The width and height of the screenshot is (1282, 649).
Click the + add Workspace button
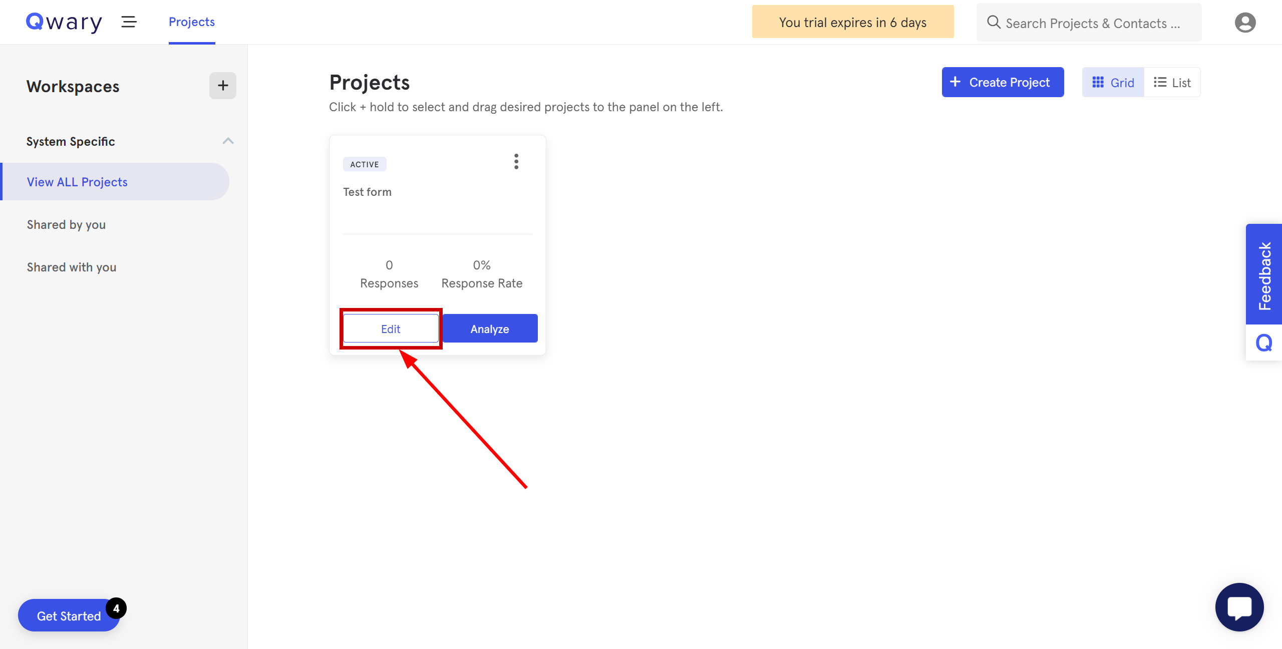tap(223, 85)
